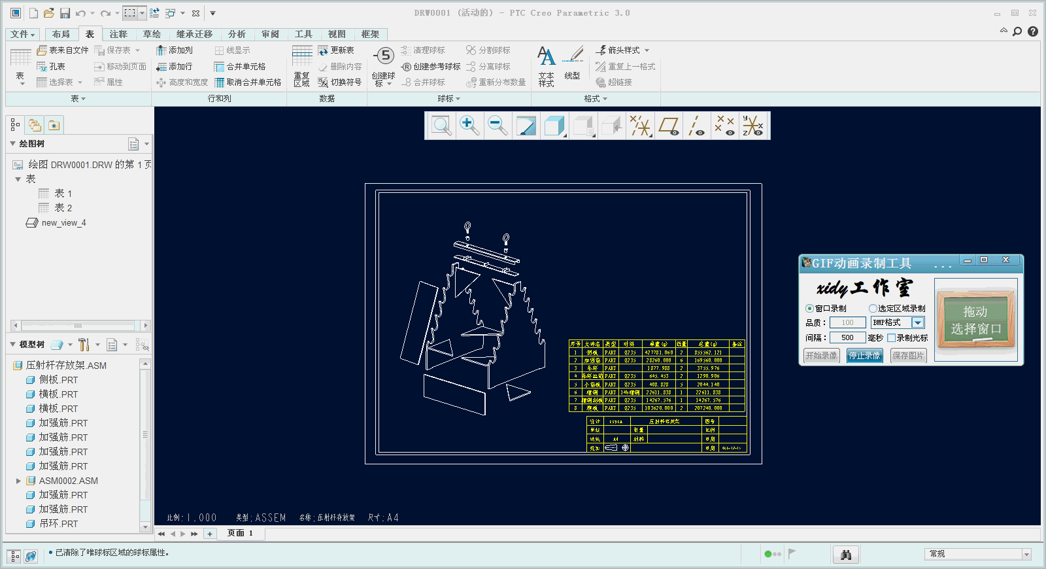Select the 选定区域录制 radio button
The width and height of the screenshot is (1046, 569).
(873, 309)
